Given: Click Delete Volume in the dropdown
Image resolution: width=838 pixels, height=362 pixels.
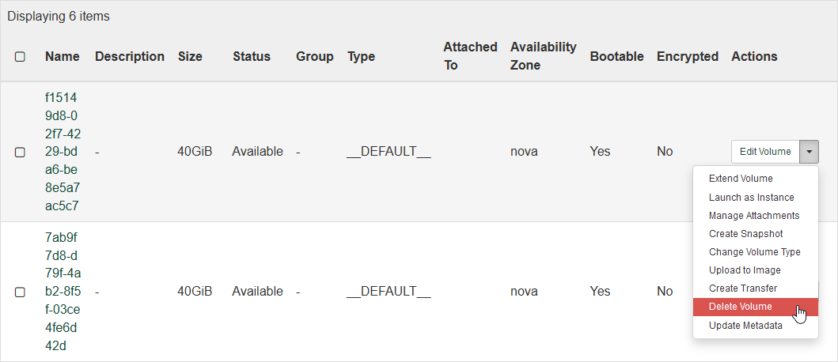Looking at the screenshot, I should pos(740,307).
